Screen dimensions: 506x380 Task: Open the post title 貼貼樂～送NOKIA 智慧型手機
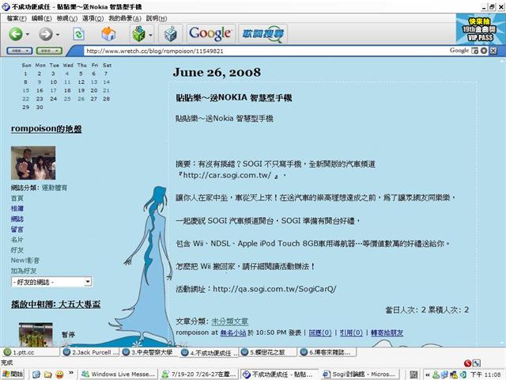point(234,97)
